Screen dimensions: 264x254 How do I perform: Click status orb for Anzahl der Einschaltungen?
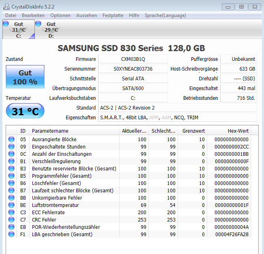coord(11,154)
